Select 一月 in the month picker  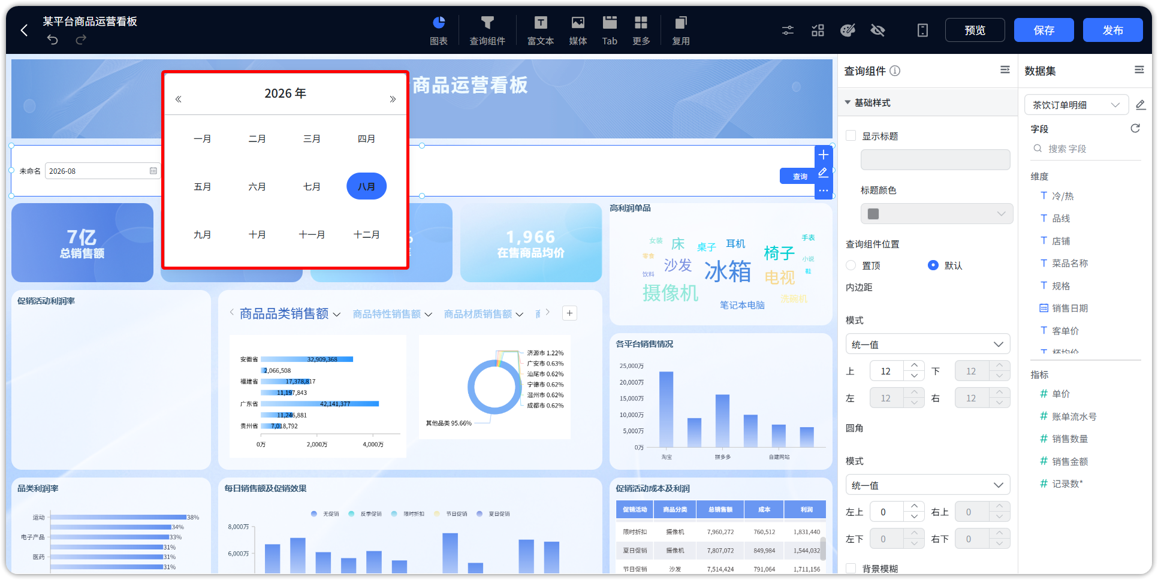click(x=203, y=138)
